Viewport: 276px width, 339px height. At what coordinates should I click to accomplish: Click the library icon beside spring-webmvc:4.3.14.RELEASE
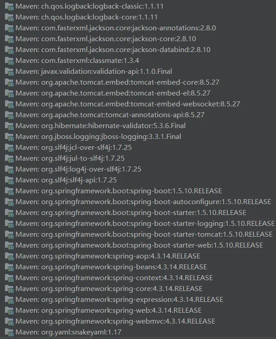9,321
